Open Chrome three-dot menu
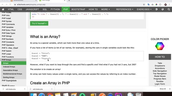Image resolution: width=172 pixels, height=96 pixels. click(169, 5)
